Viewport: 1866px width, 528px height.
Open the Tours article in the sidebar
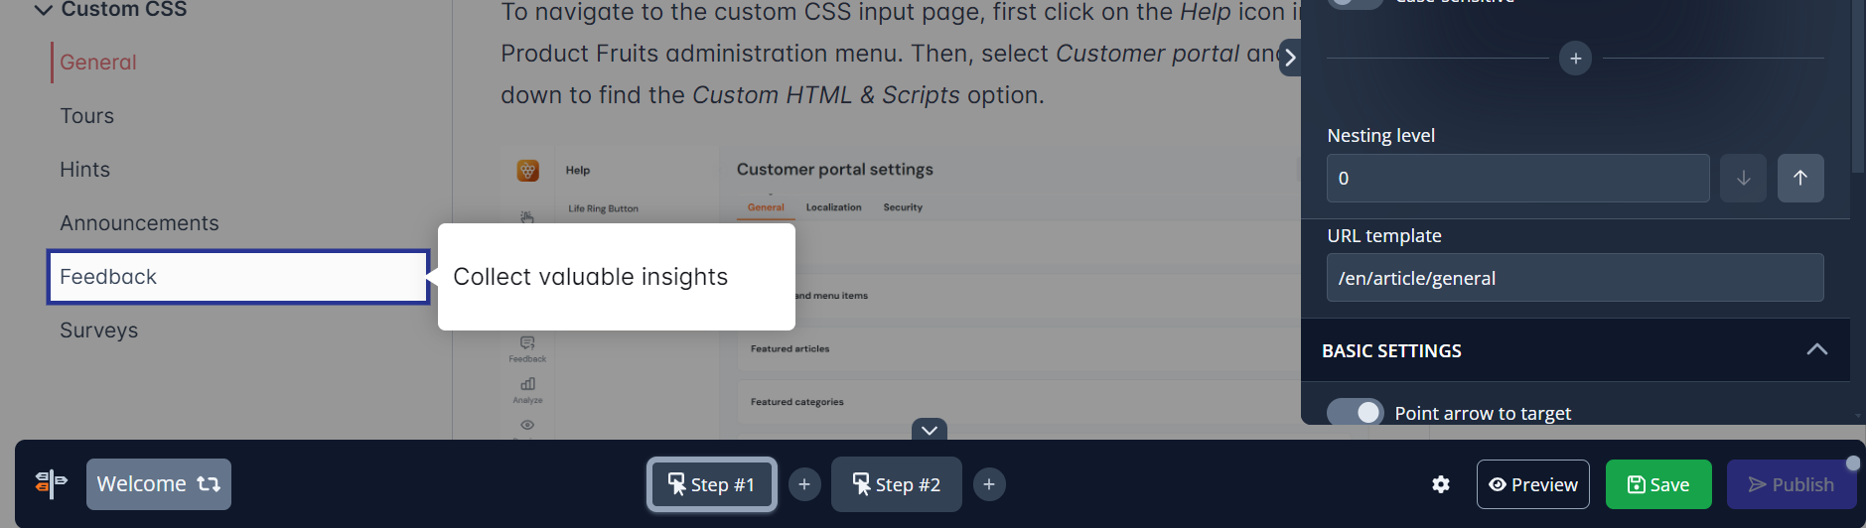click(87, 116)
